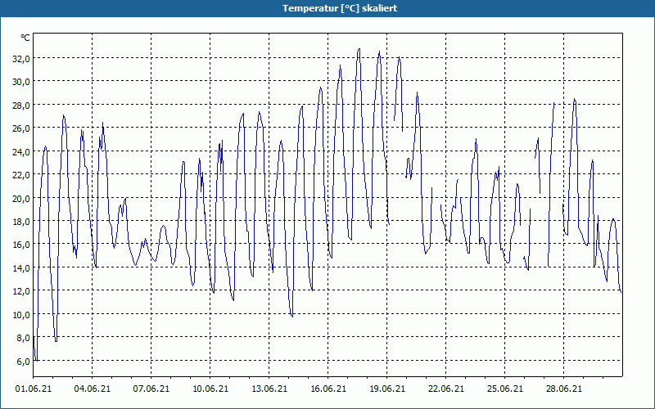Click the date label 13.06.21

click(269, 389)
